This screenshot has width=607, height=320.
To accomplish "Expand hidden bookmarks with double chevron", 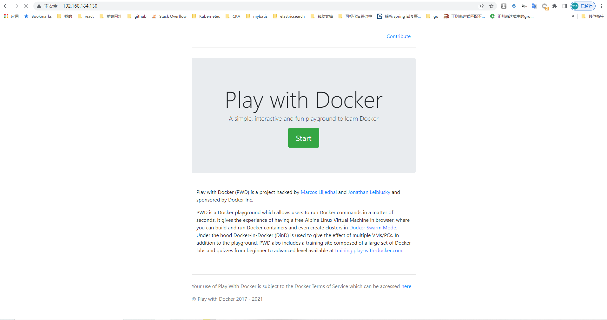I will pyautogui.click(x=573, y=16).
